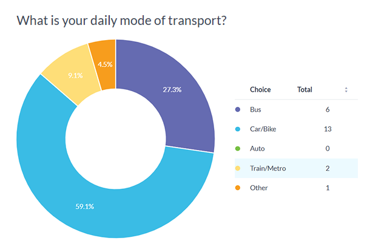This screenshot has width=376, height=249.
Task: Click the Total column header
Action: tap(304, 90)
